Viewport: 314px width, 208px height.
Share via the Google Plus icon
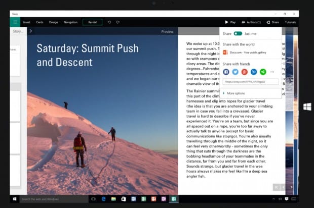(x=245, y=72)
